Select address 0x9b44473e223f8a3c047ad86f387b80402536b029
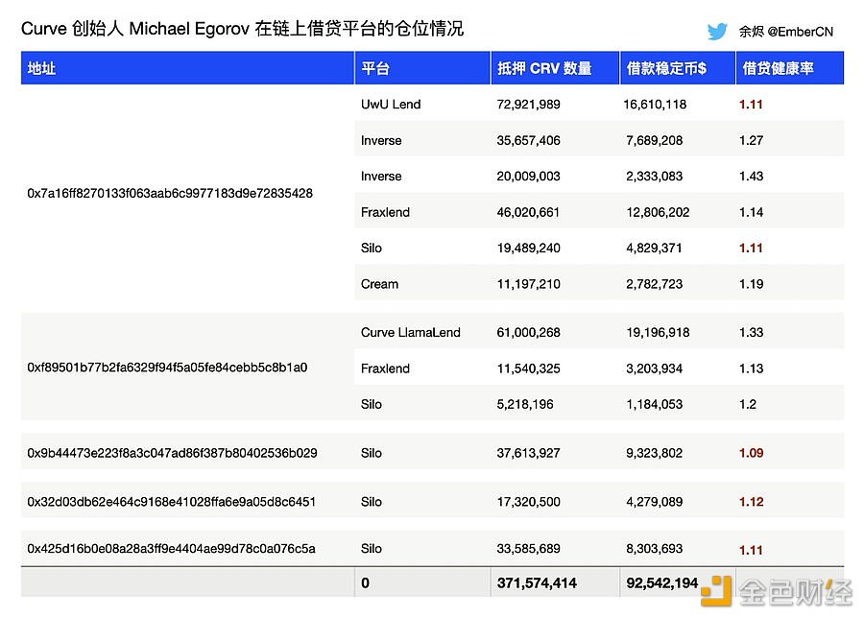The width and height of the screenshot is (864, 618). (x=172, y=453)
